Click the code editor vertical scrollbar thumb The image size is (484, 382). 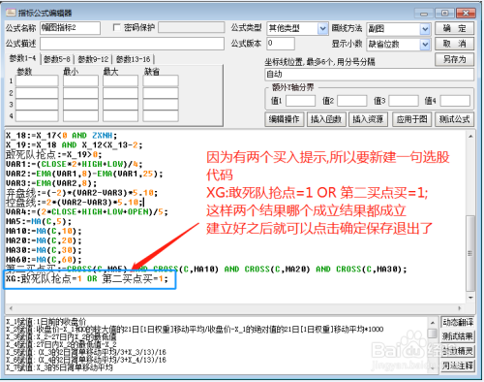[470, 253]
